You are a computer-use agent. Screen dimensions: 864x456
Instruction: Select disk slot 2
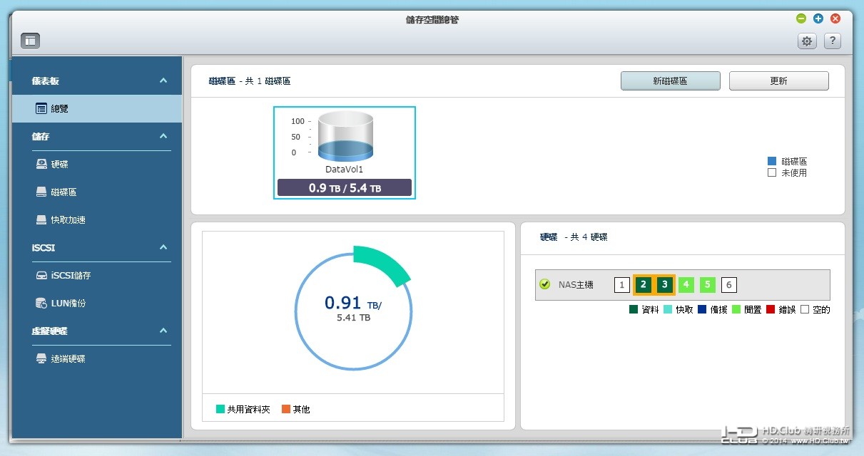pyautogui.click(x=643, y=285)
